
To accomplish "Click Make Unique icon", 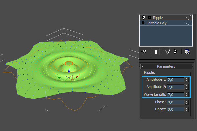I will tap(168, 52).
